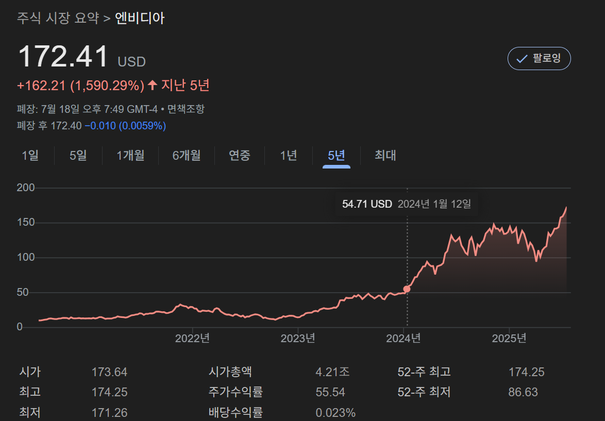Click the 2025년 x-axis label

pyautogui.click(x=509, y=339)
